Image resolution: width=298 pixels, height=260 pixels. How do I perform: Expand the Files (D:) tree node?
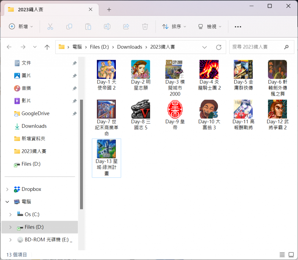[x=10, y=227]
